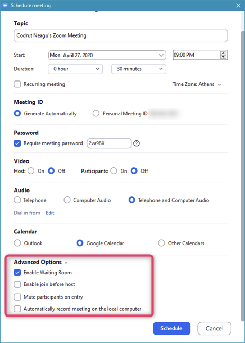Image resolution: width=245 pixels, height=343 pixels.
Task: Click the password help question mark icon
Action: pos(137,143)
